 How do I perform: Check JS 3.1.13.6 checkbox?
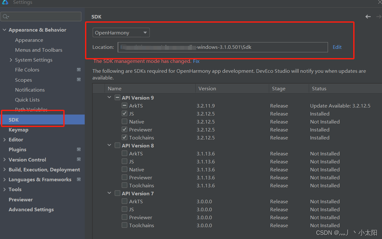point(124,161)
